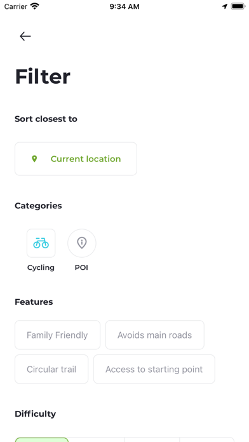Image resolution: width=249 pixels, height=442 pixels.
Task: Choose the last difficulty segment
Action: pyautogui.click(x=206, y=439)
